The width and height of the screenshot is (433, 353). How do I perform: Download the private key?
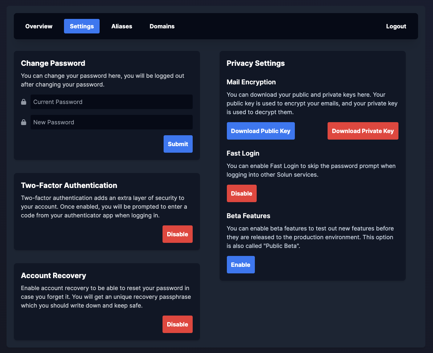tap(363, 131)
